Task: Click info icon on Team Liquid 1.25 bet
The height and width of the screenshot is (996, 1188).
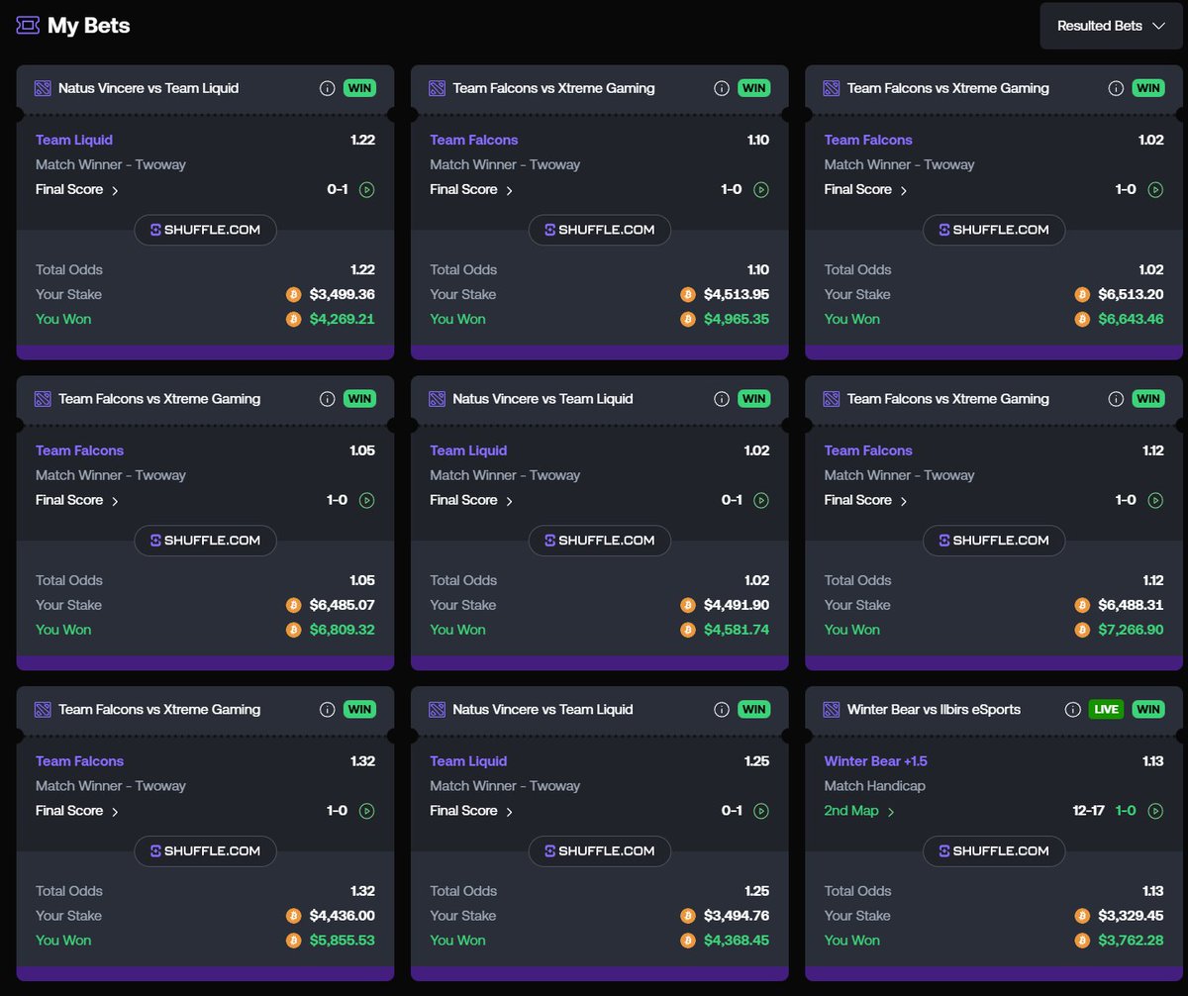Action: click(722, 710)
